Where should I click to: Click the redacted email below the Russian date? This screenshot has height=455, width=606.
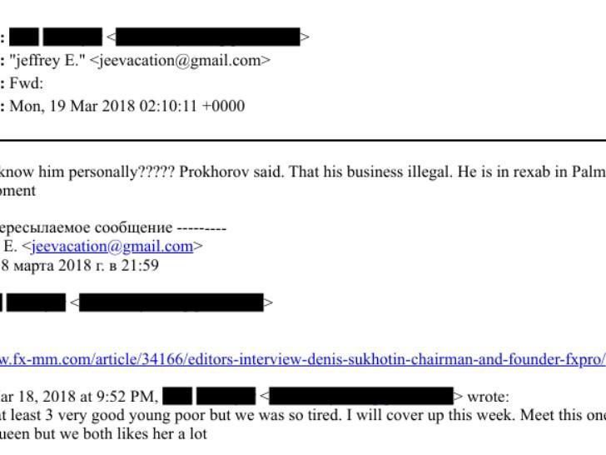(x=171, y=302)
